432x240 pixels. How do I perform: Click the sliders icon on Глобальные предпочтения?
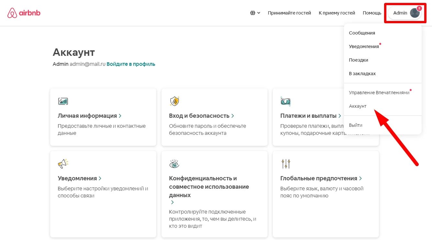coord(285,164)
